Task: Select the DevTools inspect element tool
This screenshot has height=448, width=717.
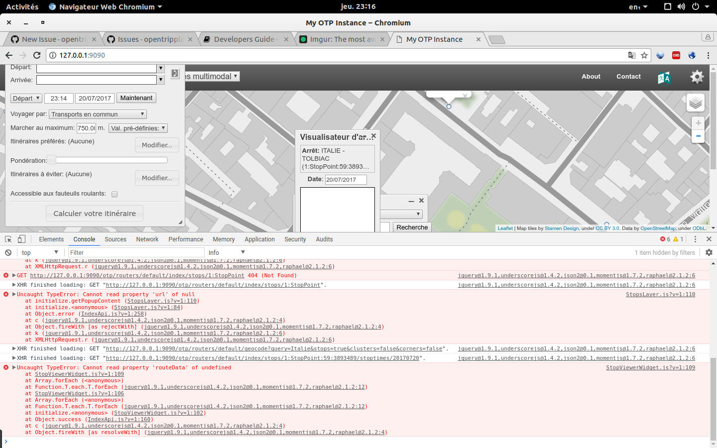Action: (8, 239)
